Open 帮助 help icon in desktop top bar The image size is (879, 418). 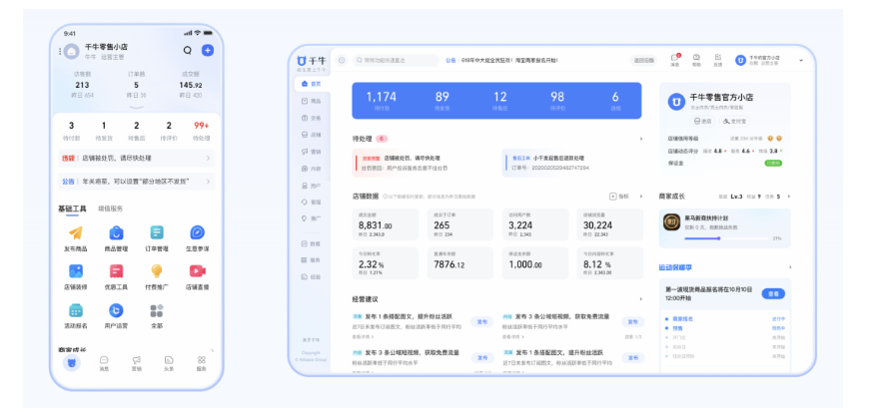(696, 60)
